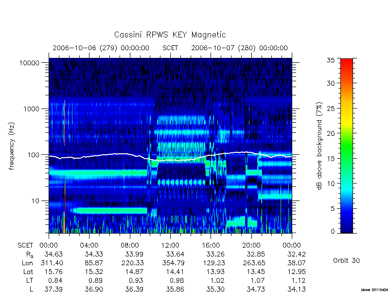Click the colorbar tick label 35
Viewport: 389px width, 292px height.
[331, 60]
